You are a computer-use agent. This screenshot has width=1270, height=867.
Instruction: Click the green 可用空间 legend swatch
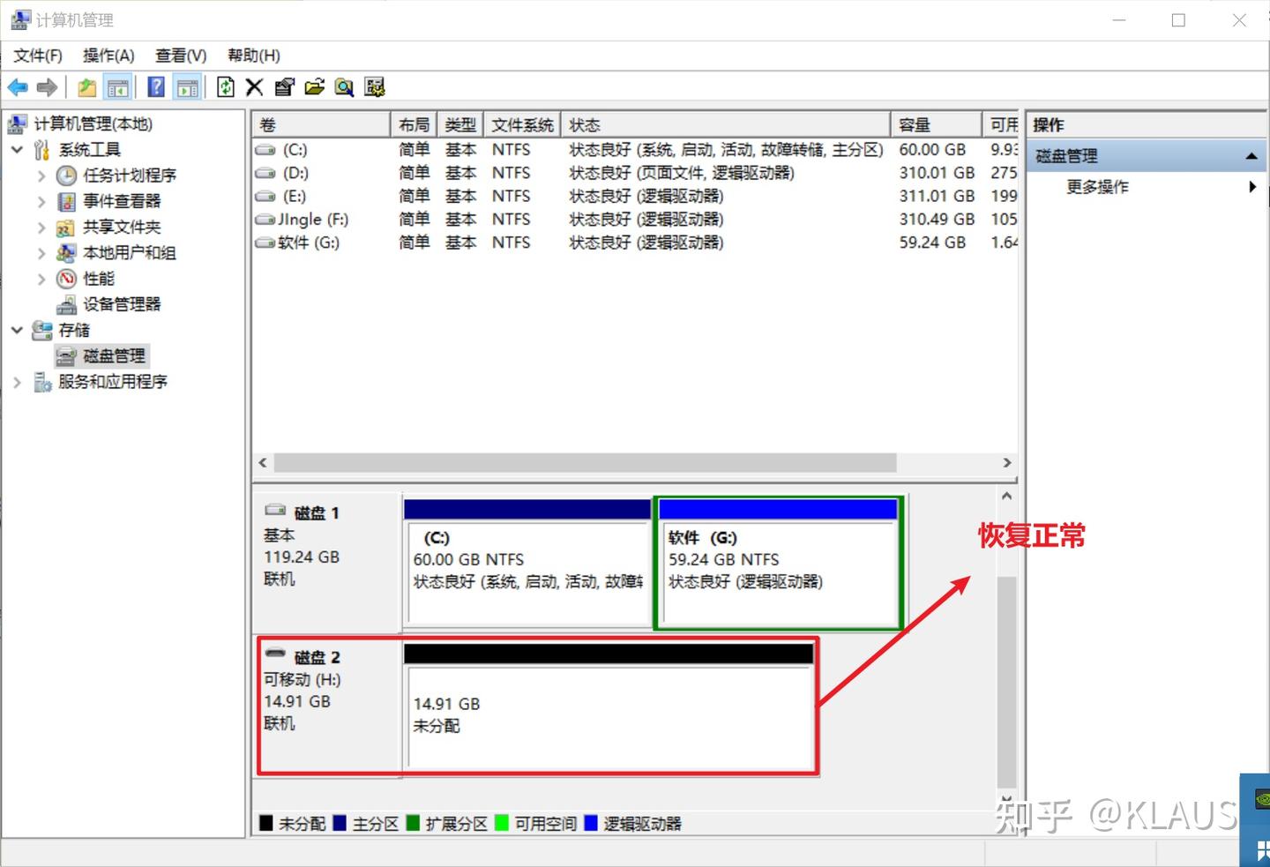(x=501, y=823)
